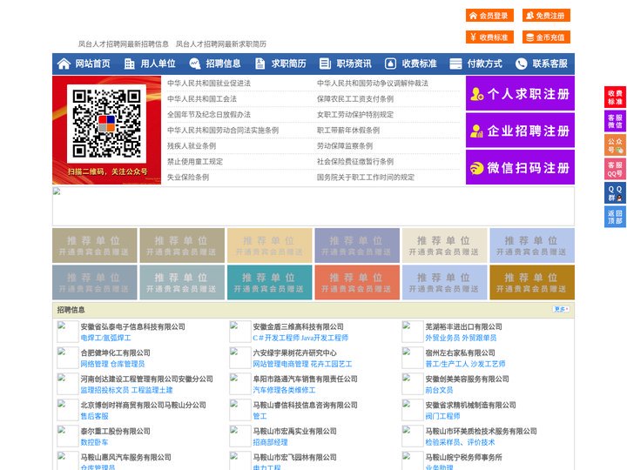The width and height of the screenshot is (627, 470).
Task: Open 安徽省弘泰电子信息科技有限公司 listing
Action: tap(132, 326)
